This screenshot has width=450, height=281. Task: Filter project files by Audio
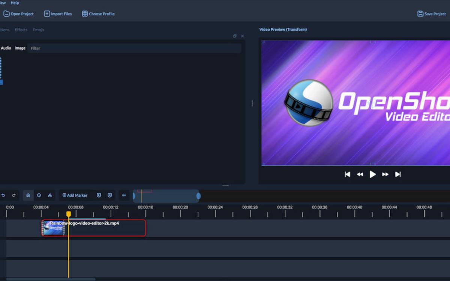[6, 48]
